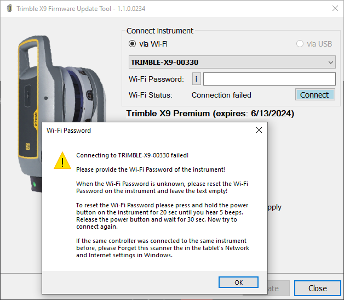344x300 pixels.
Task: Click the Connect button
Action: coord(315,95)
